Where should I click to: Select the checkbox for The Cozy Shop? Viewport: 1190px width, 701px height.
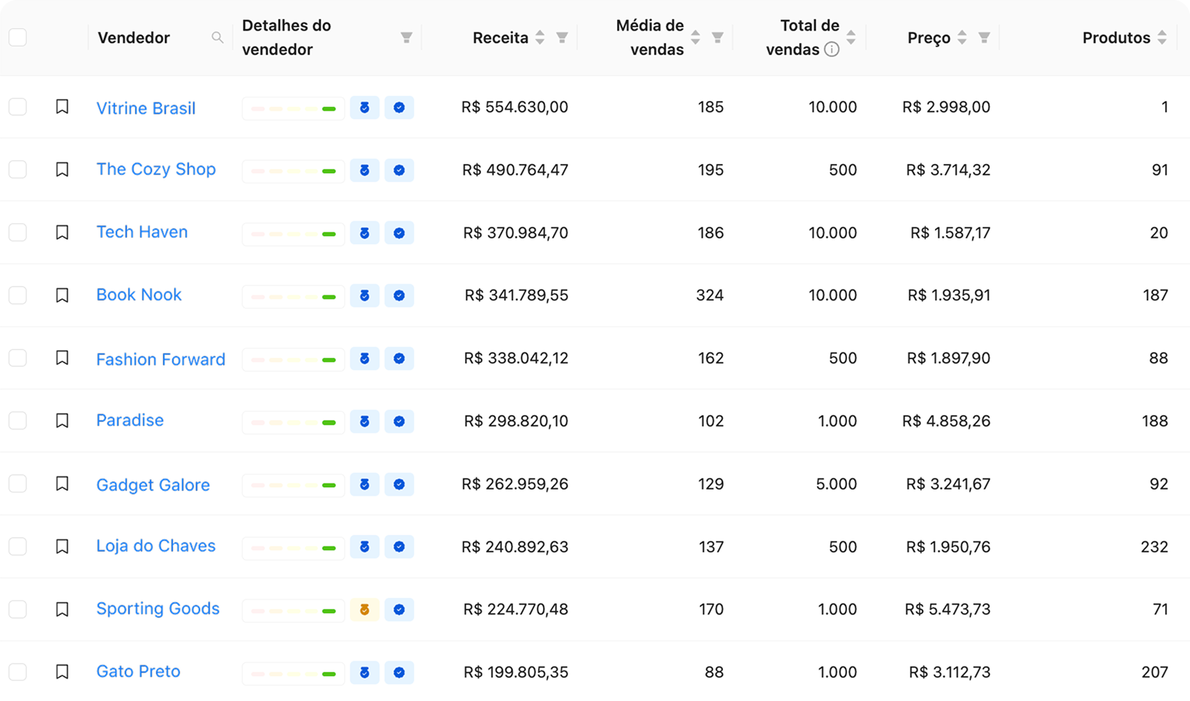pyautogui.click(x=17, y=169)
